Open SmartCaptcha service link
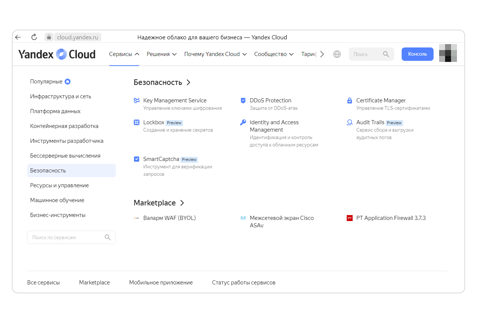The image size is (477, 323). point(161,159)
